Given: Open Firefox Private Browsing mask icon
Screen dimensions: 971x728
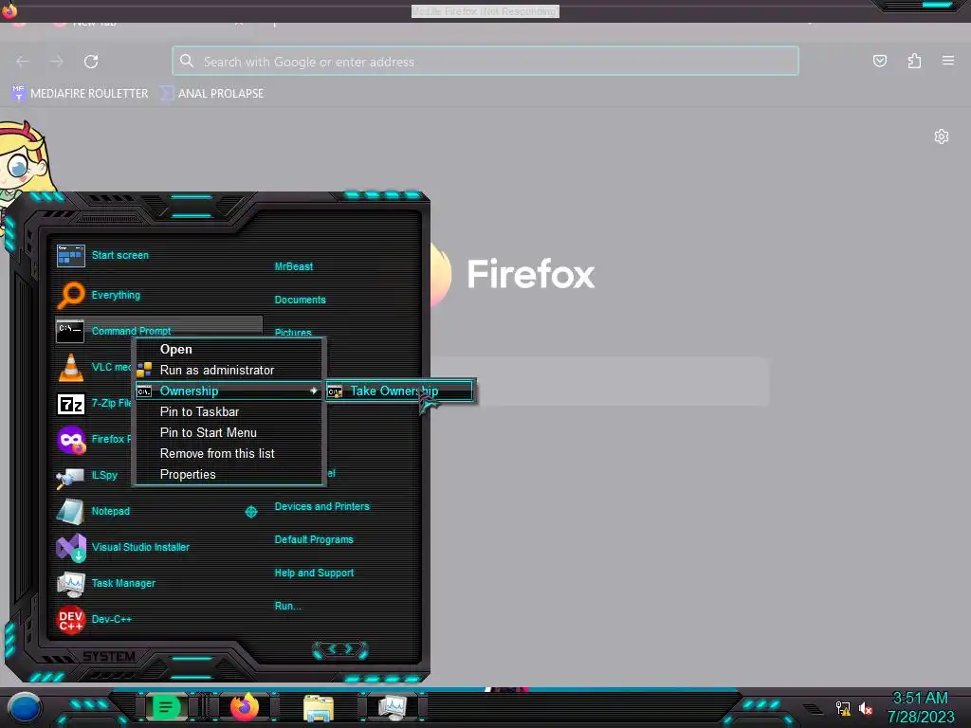Looking at the screenshot, I should [71, 440].
